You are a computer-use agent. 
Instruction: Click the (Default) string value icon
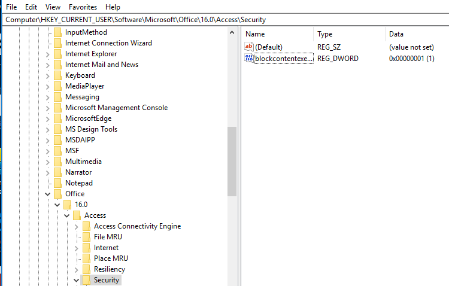(x=249, y=47)
